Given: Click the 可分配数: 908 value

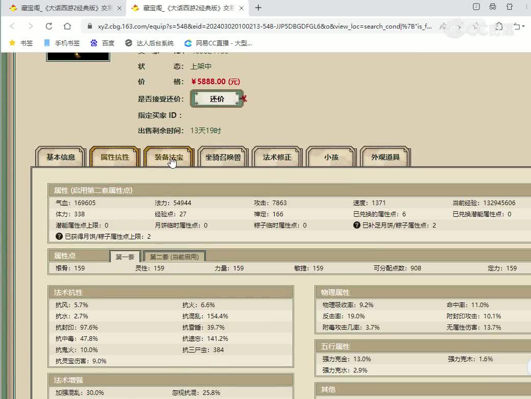Looking at the screenshot, I should pos(397,268).
